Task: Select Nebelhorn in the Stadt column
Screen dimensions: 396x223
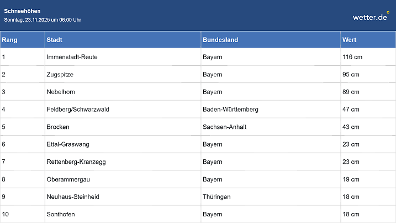Action: click(x=61, y=92)
